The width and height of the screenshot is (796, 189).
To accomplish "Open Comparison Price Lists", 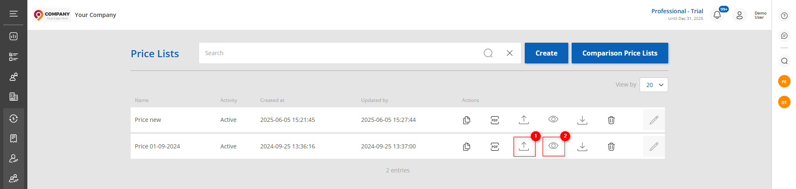I will point(620,53).
